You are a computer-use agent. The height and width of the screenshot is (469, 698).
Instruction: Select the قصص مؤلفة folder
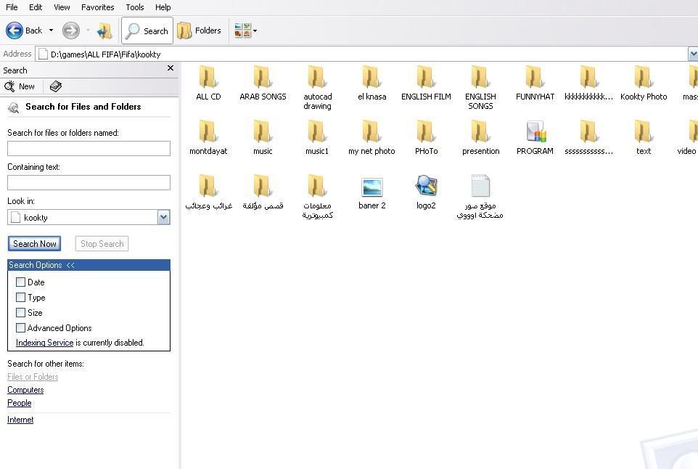pos(263,192)
